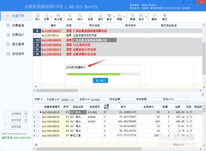The image size is (206, 151).
Task: Open the kayoums website link
Action: click(14, 134)
